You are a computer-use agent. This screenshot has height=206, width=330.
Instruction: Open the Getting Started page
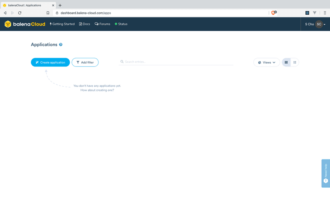coord(62,24)
